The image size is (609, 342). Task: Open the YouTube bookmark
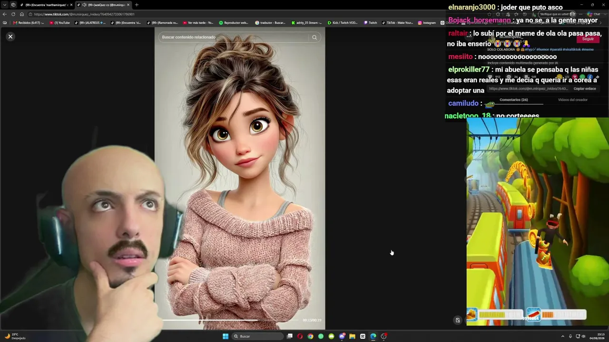(59, 23)
